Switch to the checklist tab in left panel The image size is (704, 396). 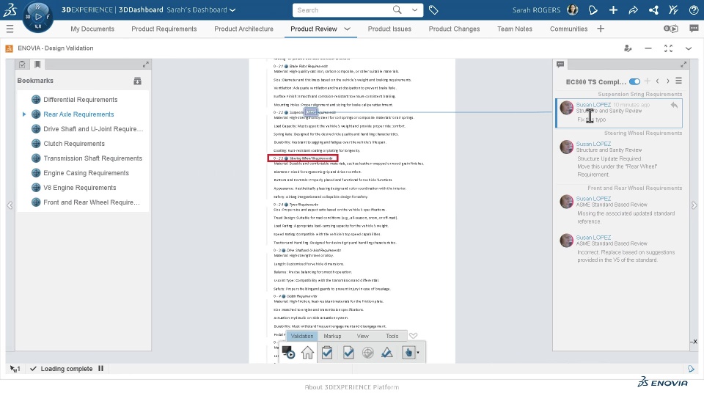pyautogui.click(x=22, y=65)
